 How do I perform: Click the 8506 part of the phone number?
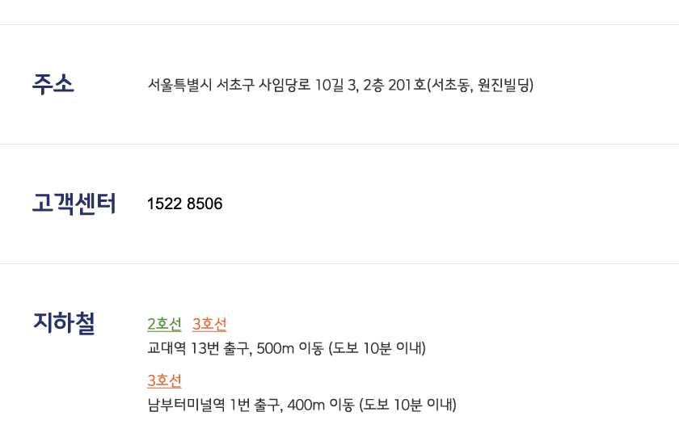(x=205, y=204)
